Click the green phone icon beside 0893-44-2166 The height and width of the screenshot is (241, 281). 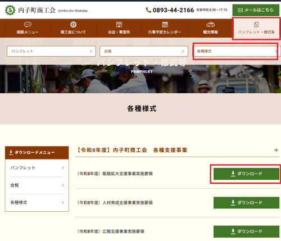coord(148,10)
